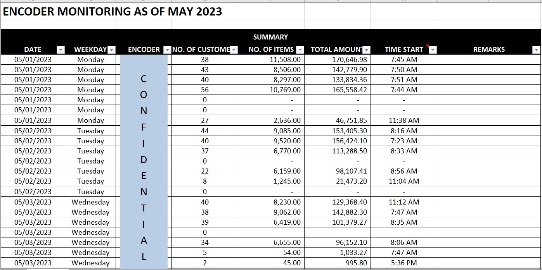
Task: Select the ENCODER MONITORING title cell
Action: pyautogui.click(x=113, y=12)
